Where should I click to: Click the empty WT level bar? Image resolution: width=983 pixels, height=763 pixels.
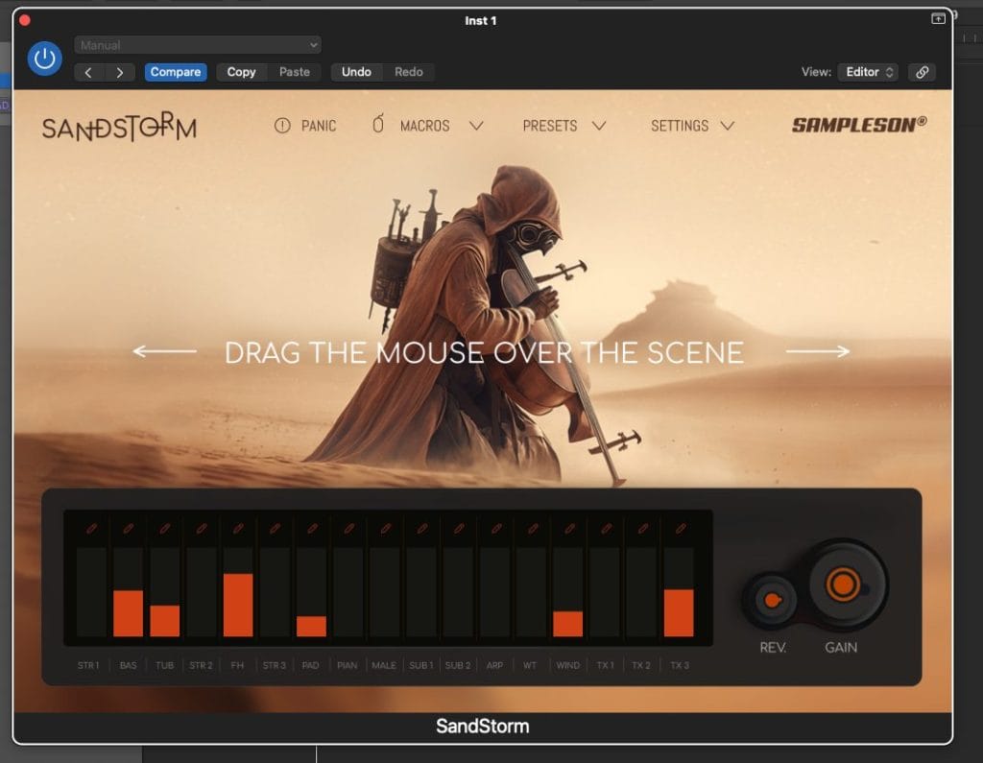pos(532,592)
